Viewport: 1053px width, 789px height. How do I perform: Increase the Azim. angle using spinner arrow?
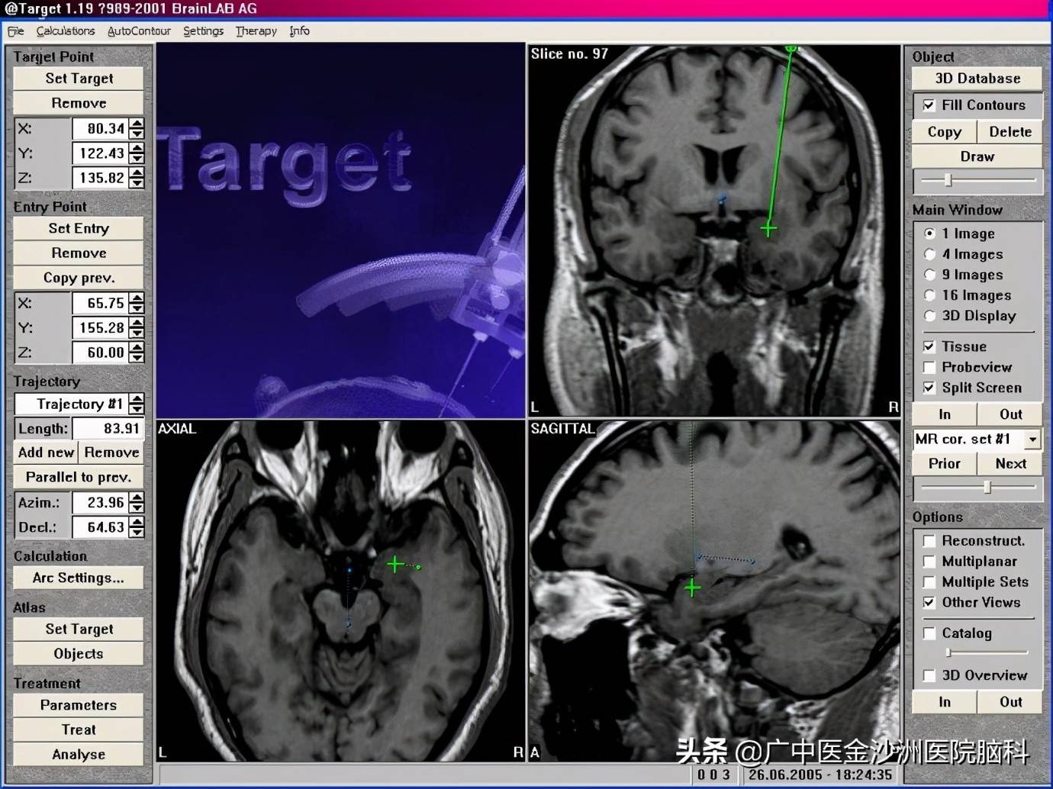click(x=137, y=498)
